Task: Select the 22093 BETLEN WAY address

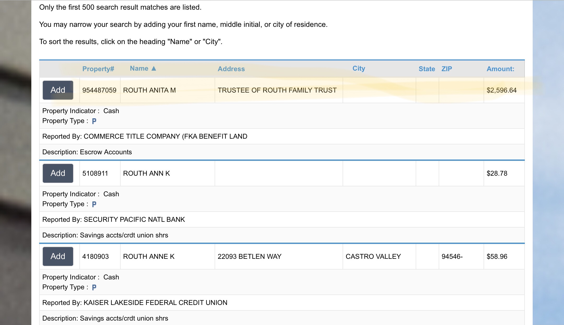Action: tap(250, 256)
